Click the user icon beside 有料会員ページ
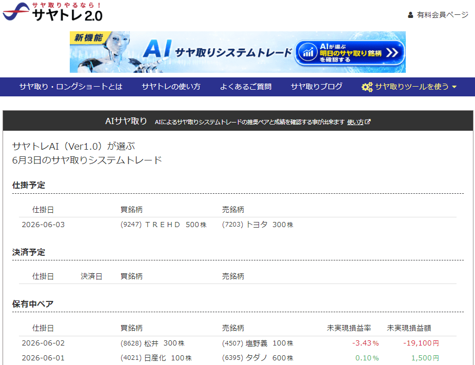The image size is (475, 365). point(410,15)
